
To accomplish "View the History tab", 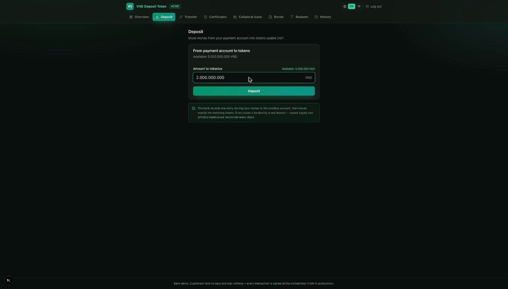I will (323, 17).
